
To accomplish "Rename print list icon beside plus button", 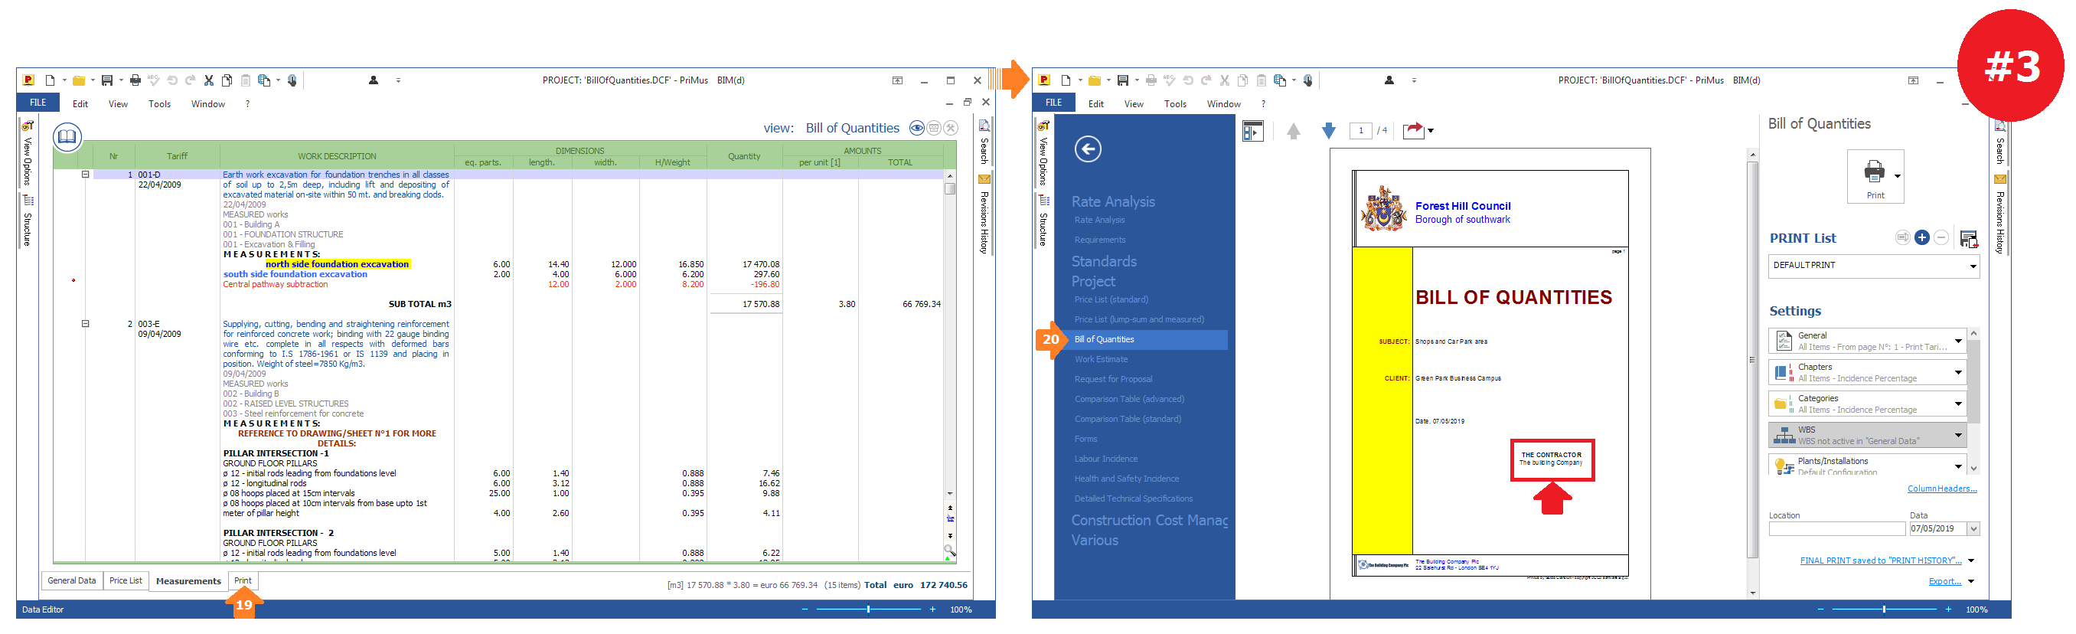I will [x=1903, y=238].
